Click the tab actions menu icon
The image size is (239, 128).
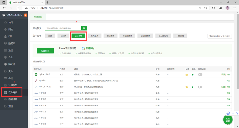pyautogui.click(x=4, y=2)
